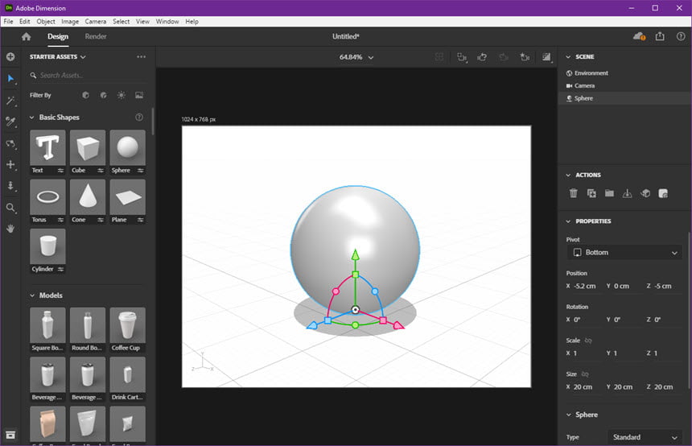This screenshot has width=692, height=446.
Task: Open the help question mark icon
Action: [x=681, y=37]
